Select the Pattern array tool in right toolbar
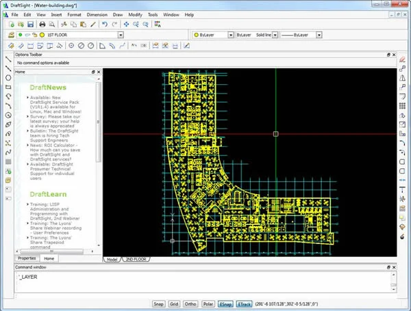Viewport: 411px width, 311px height. 402,105
